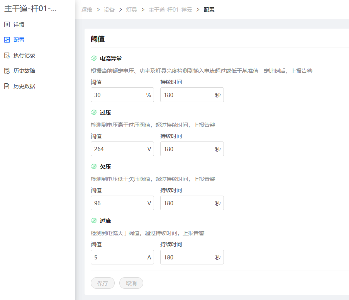
Task: Toggle the green check for 欠压
Action: (94, 167)
